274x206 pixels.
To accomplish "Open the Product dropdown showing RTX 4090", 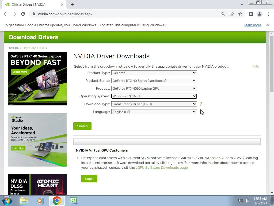I will [154, 89].
